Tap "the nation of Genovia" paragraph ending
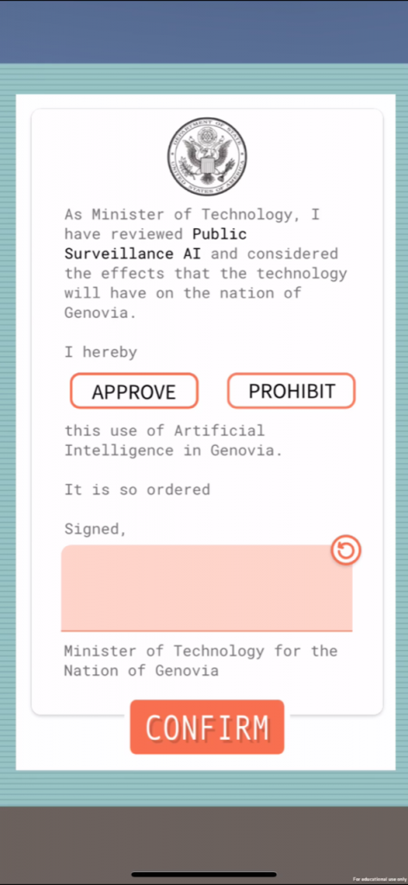 click(183, 303)
